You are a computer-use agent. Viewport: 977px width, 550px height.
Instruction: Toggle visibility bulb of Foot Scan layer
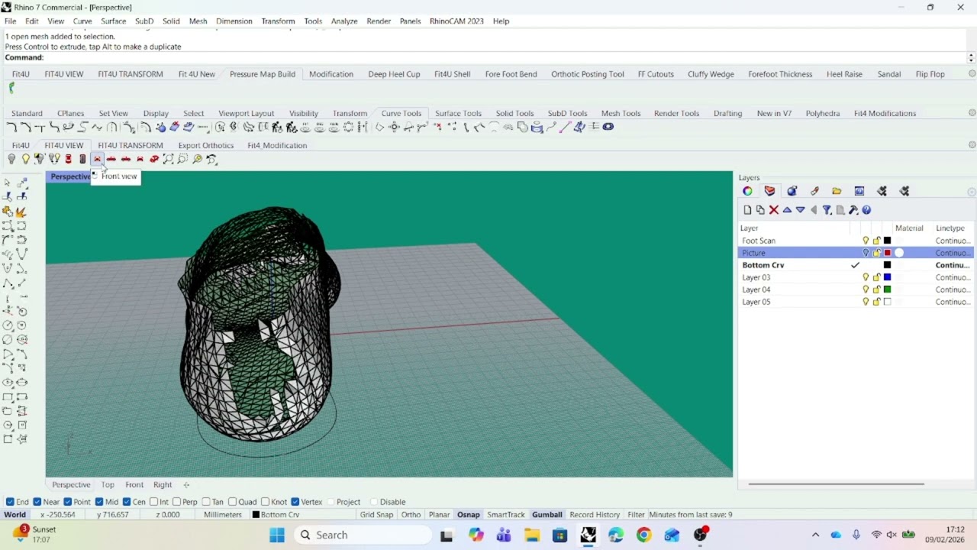(866, 241)
